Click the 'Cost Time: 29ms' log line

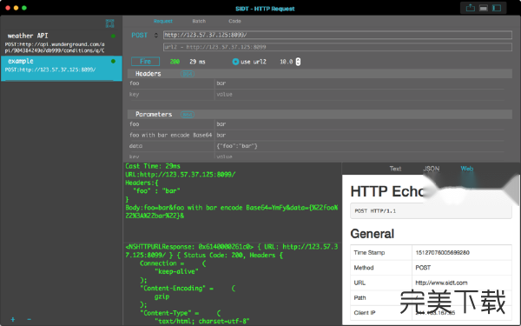(153, 166)
